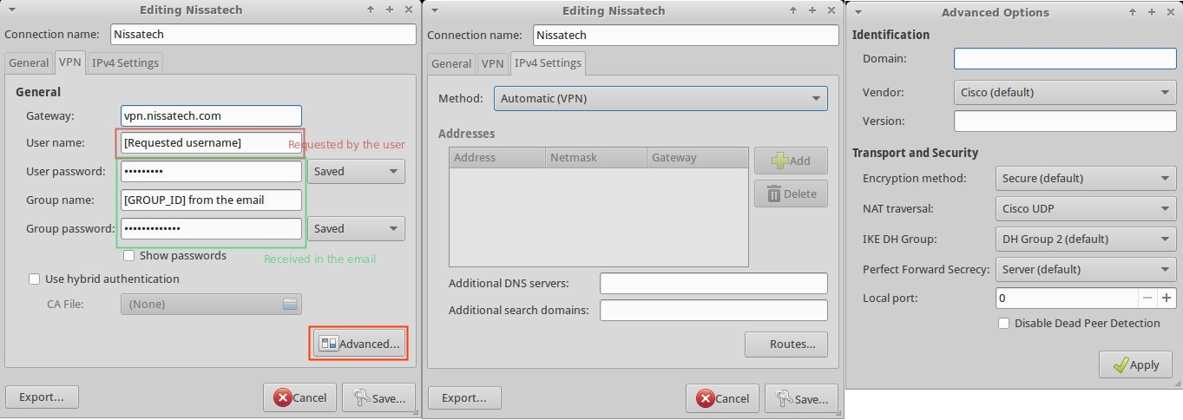This screenshot has height=420, width=1183.
Task: Decrease Local port with minus button
Action: coord(1147,298)
